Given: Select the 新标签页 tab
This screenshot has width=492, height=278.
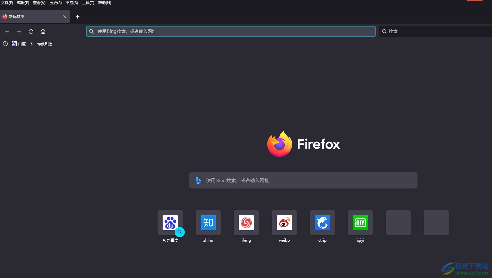Looking at the screenshot, I should (x=35, y=16).
